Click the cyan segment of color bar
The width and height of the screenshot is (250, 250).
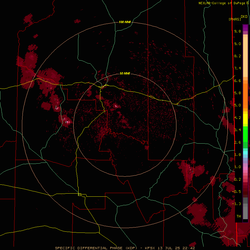click(x=245, y=153)
